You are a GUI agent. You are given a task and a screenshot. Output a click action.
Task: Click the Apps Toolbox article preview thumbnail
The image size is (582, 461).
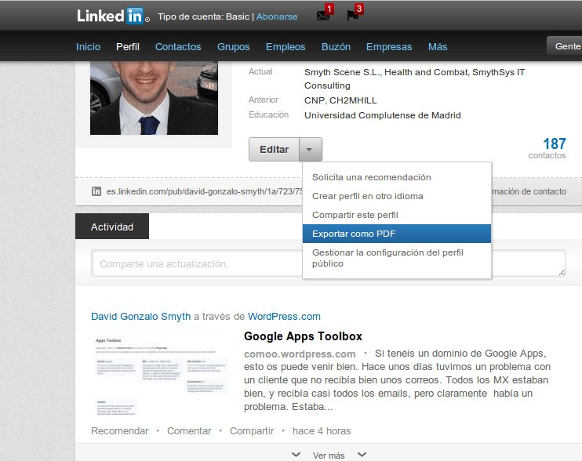(x=159, y=375)
